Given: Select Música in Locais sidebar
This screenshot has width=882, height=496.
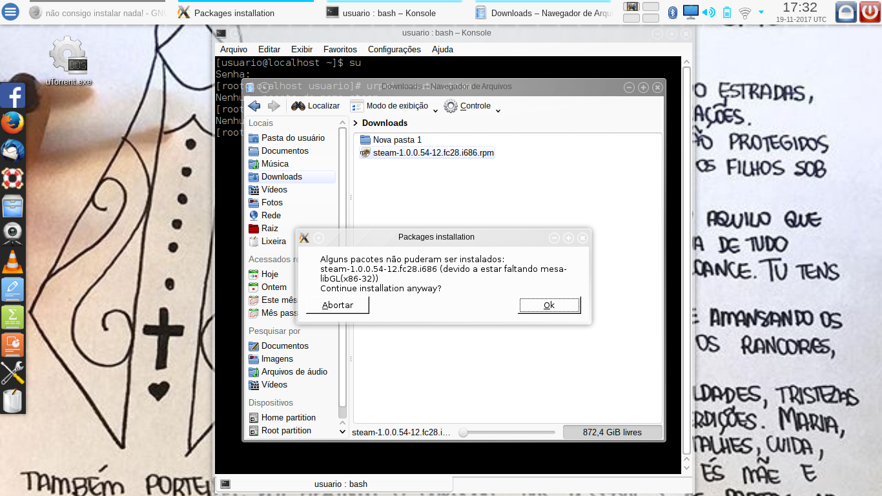Looking at the screenshot, I should point(292,163).
